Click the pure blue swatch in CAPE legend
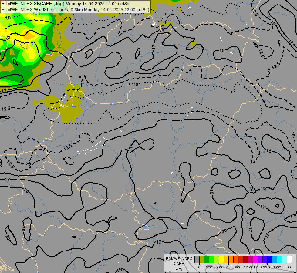This screenshot has height=273, width=297. pos(270,259)
